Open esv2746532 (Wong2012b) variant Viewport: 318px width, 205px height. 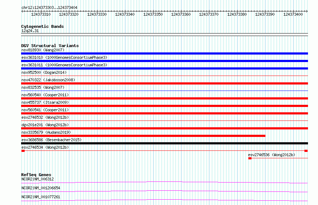coord(45,117)
